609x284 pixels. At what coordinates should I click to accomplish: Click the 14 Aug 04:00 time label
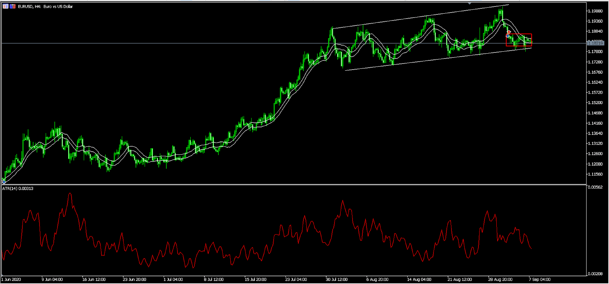click(419, 279)
